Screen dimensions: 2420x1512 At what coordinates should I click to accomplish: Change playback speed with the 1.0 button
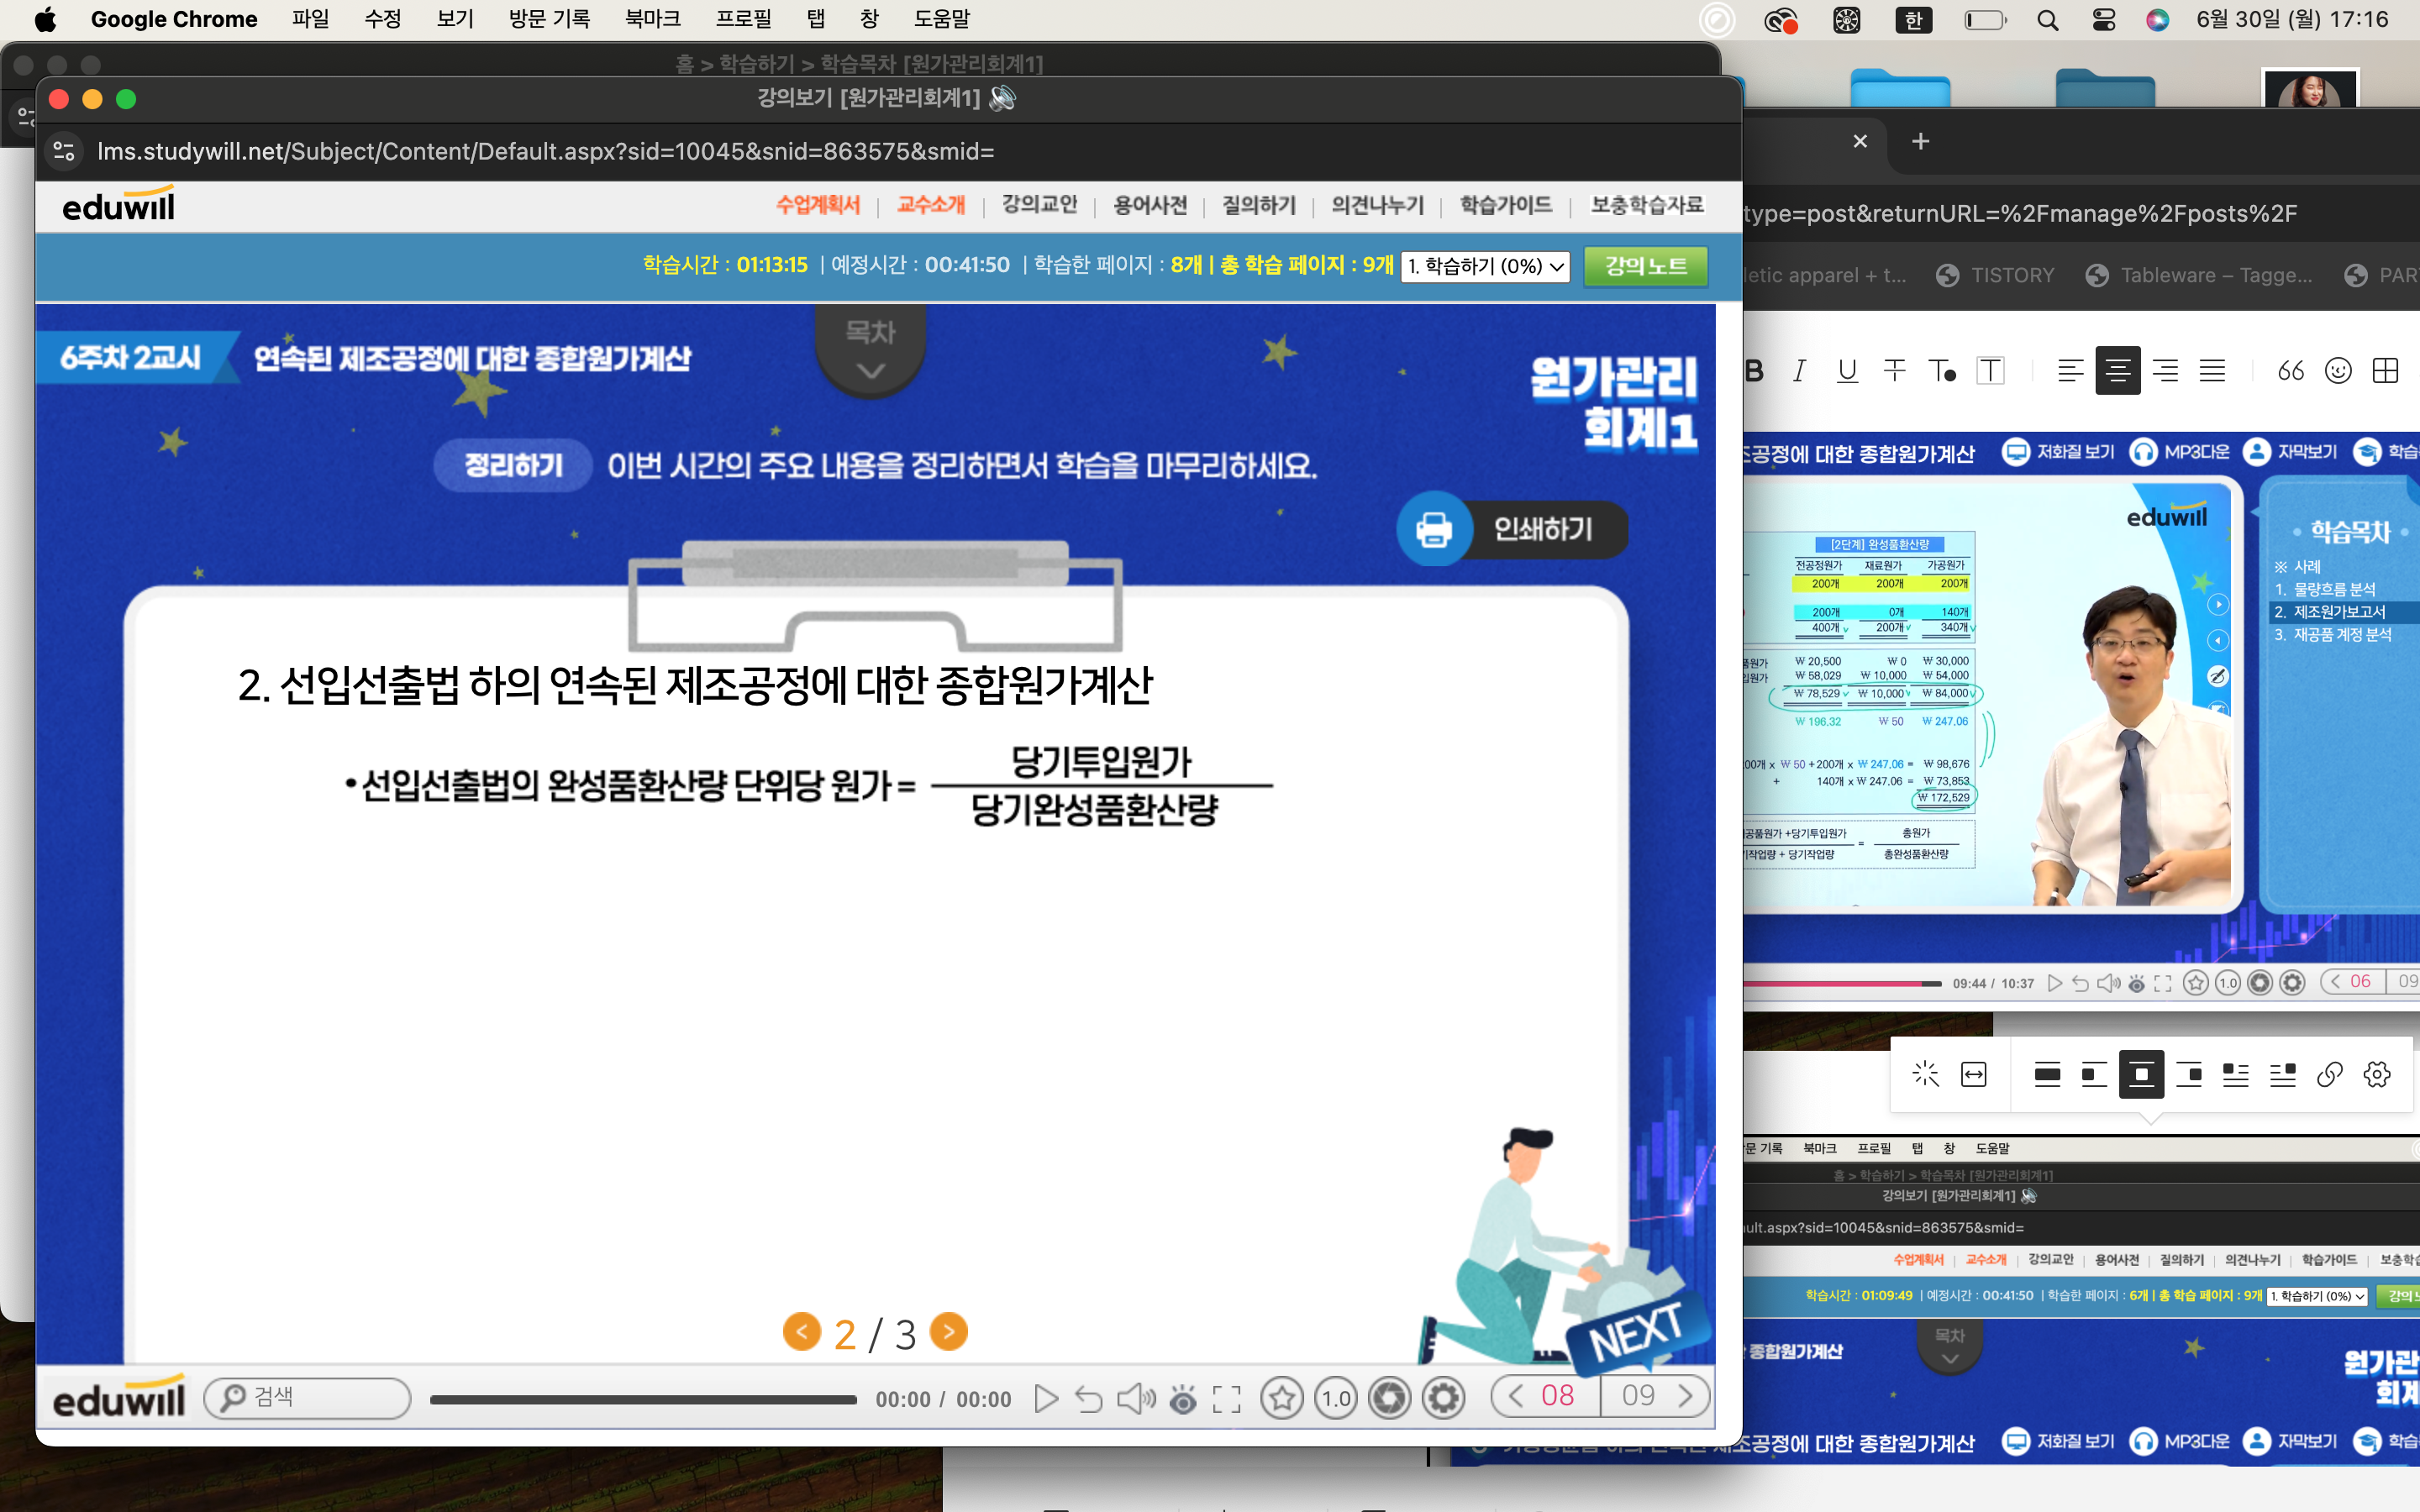pyautogui.click(x=1336, y=1398)
